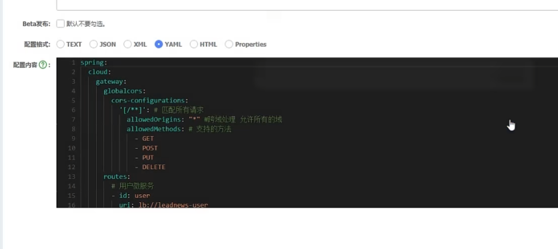Click the 'globalcors:' line in the editor
Image resolution: width=558 pixels, height=249 pixels.
(125, 91)
